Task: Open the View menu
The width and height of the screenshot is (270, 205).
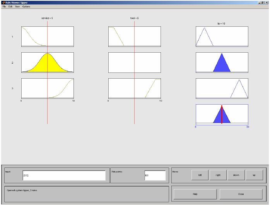Action: (17, 7)
